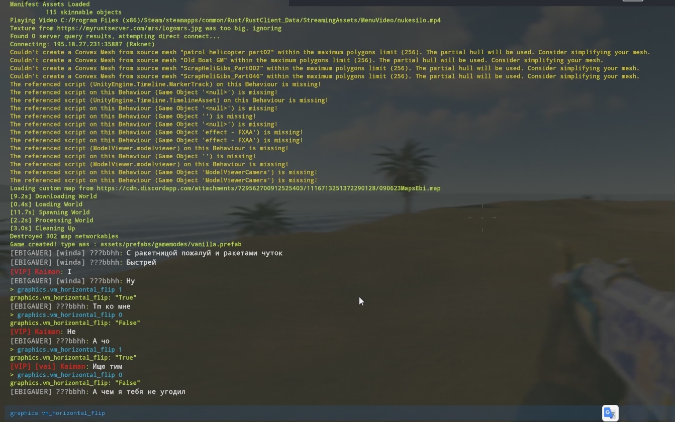Select the '[VIP] Kaiman: I' chat line
This screenshot has width=675, height=422.
[41, 272]
